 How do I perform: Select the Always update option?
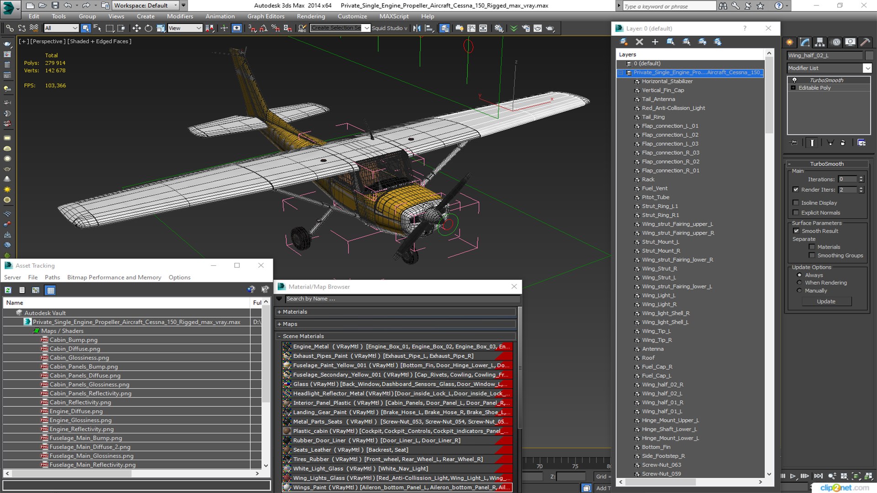(x=799, y=275)
